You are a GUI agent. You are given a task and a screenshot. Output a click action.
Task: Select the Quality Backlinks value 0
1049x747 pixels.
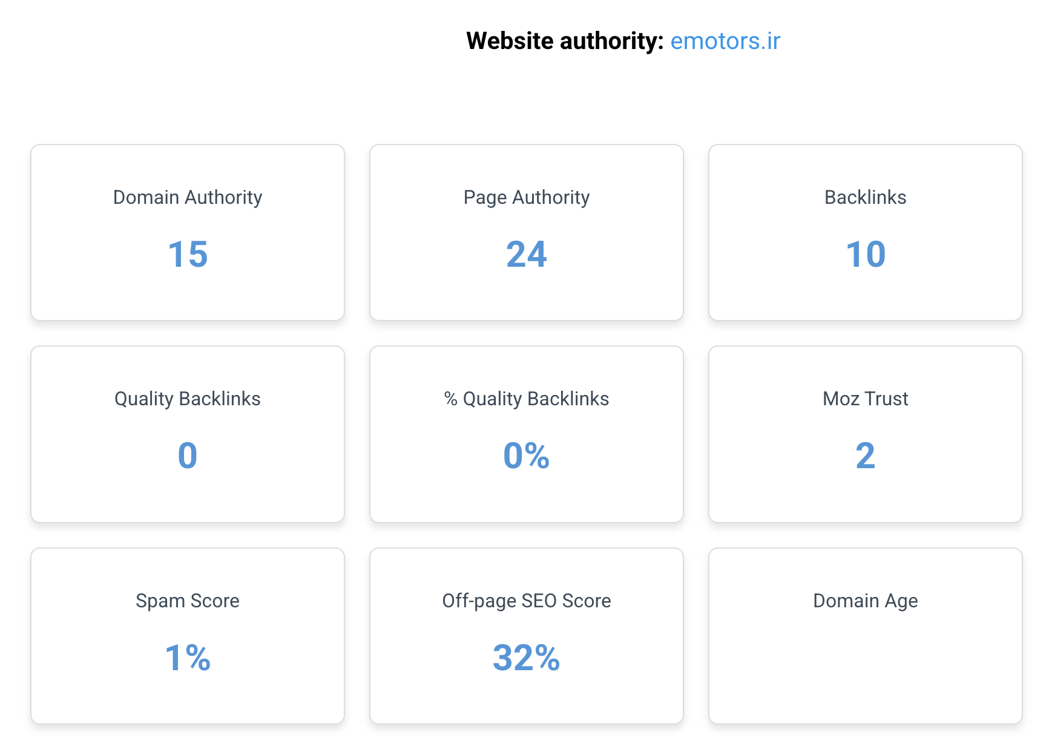[188, 455]
